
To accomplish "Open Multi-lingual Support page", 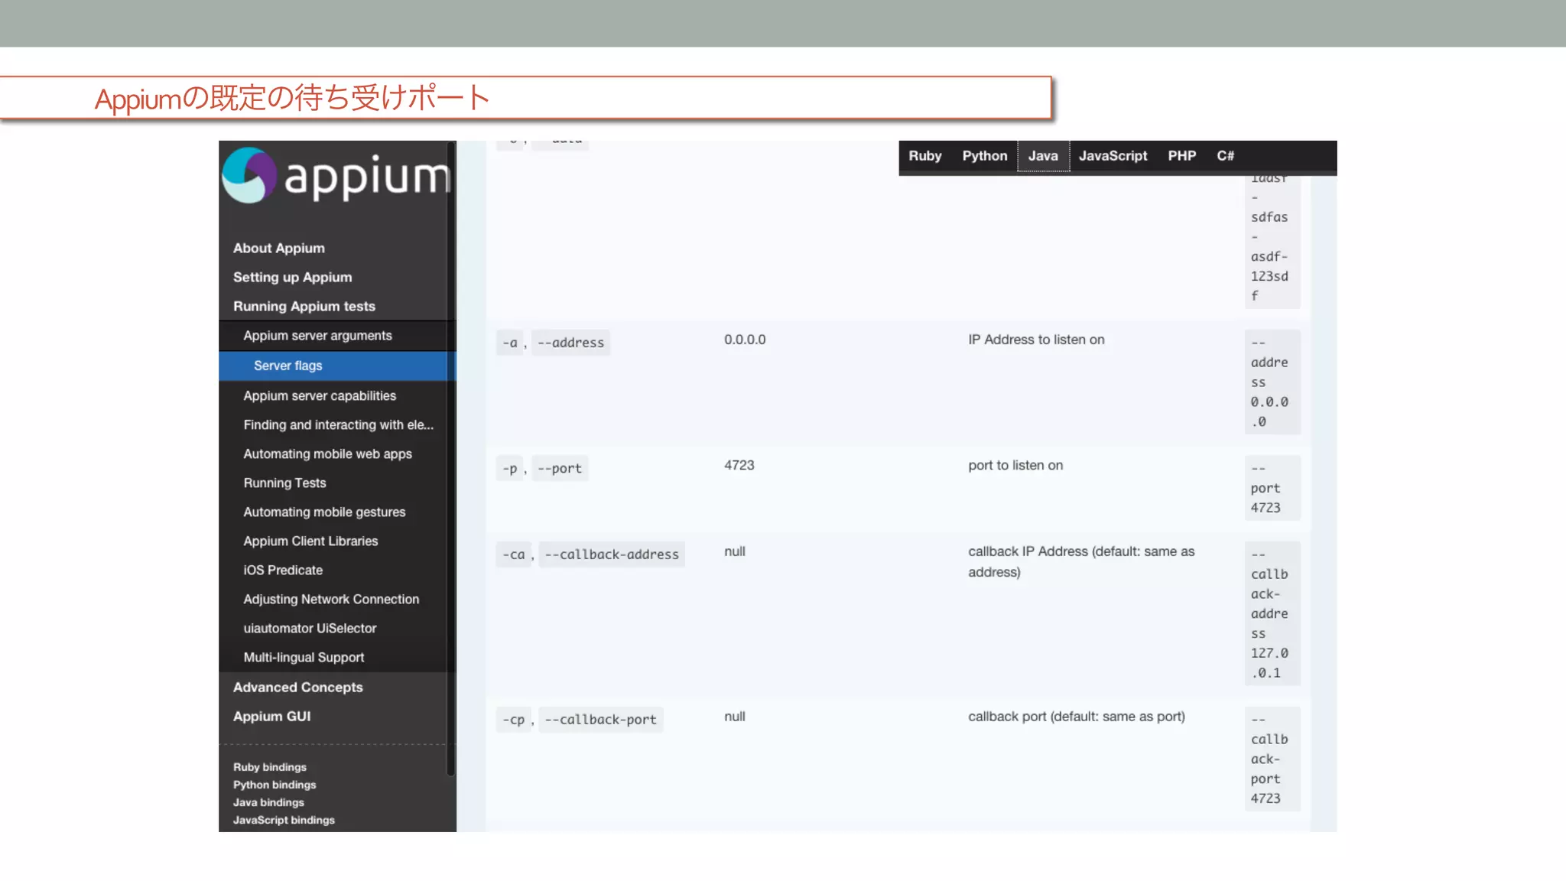I will pyautogui.click(x=304, y=657).
